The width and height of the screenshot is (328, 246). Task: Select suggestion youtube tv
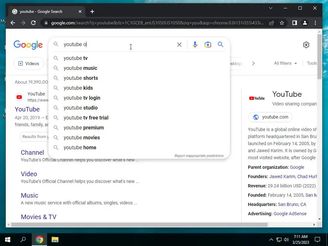click(x=139, y=58)
